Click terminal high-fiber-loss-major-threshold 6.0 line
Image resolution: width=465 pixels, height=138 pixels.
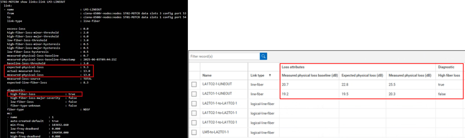(48, 36)
